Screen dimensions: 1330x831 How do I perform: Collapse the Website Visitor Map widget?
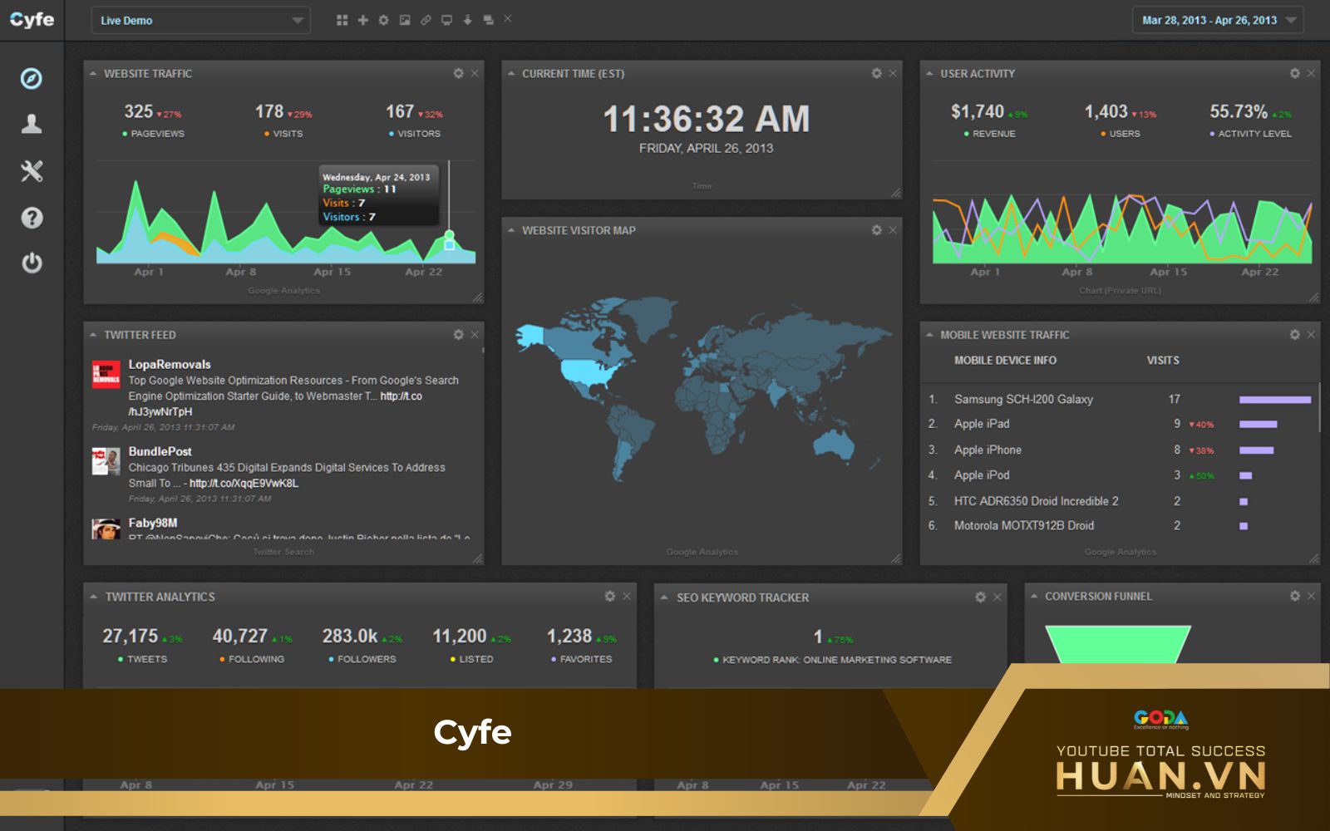(511, 230)
